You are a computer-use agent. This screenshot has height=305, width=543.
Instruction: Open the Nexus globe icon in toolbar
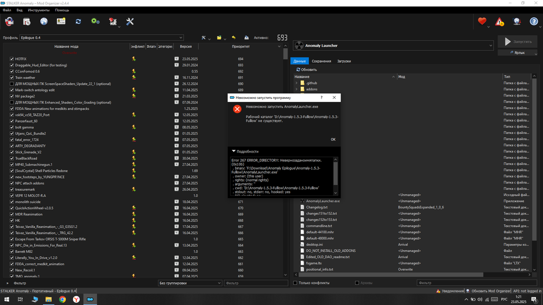click(x=44, y=22)
